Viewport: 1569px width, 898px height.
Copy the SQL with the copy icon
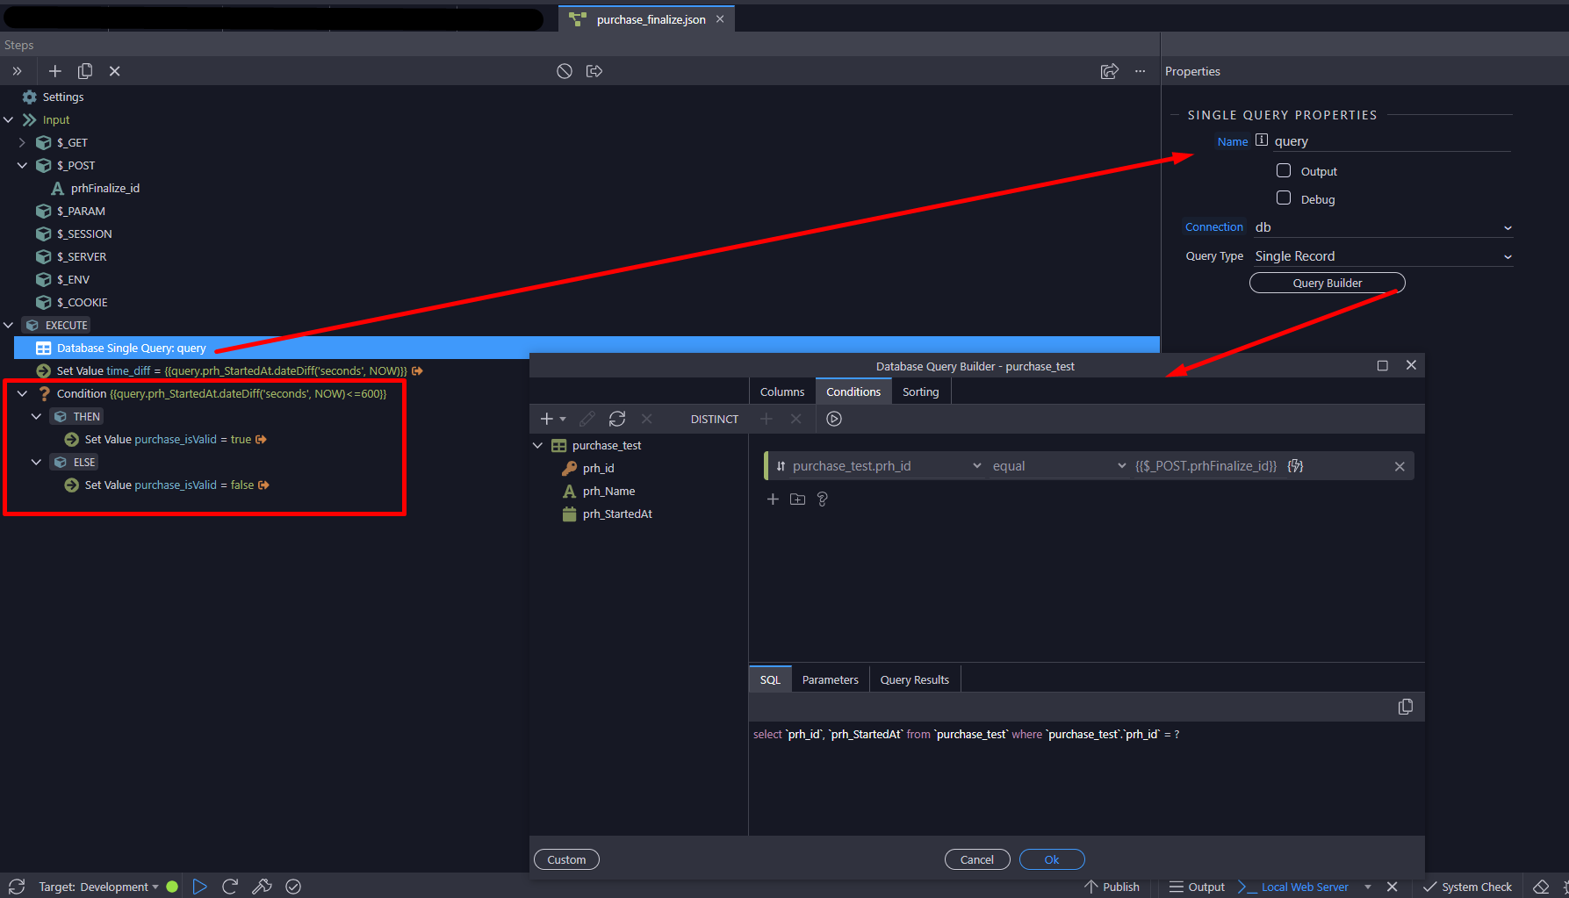tap(1405, 707)
